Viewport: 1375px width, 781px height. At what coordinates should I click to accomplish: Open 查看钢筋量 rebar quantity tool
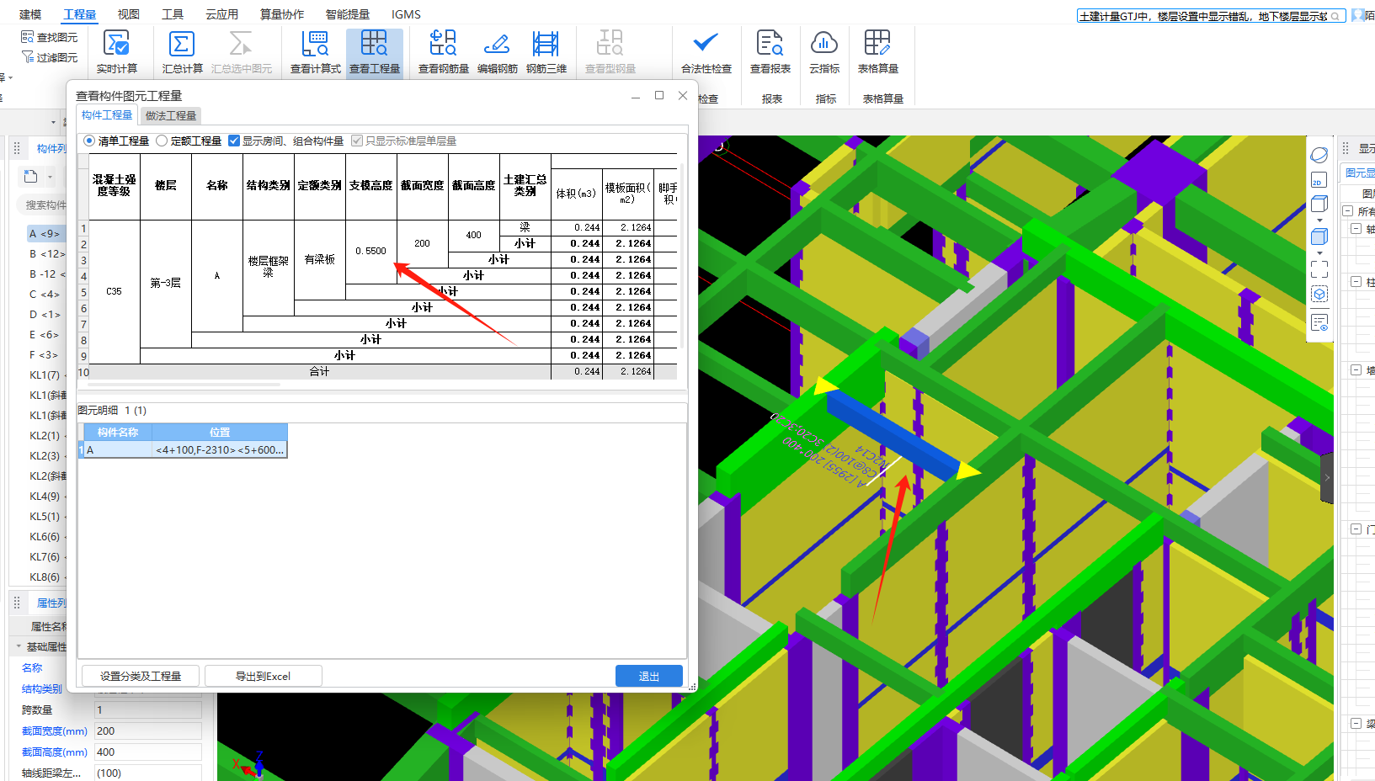[443, 52]
